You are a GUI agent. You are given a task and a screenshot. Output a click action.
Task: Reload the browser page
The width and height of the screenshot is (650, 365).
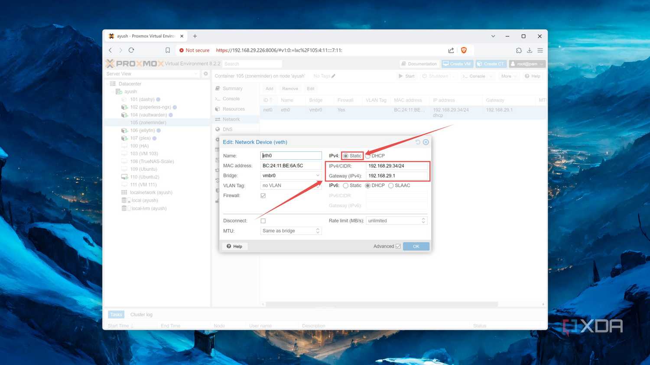click(x=131, y=50)
